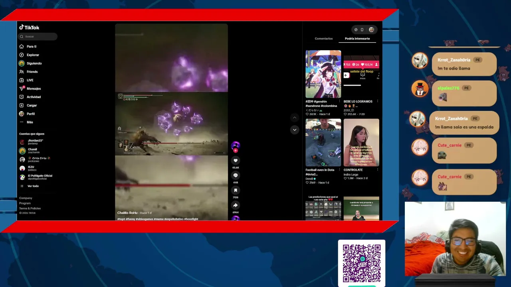
Task: Click elpalex776 chat username
Action: 448,88
